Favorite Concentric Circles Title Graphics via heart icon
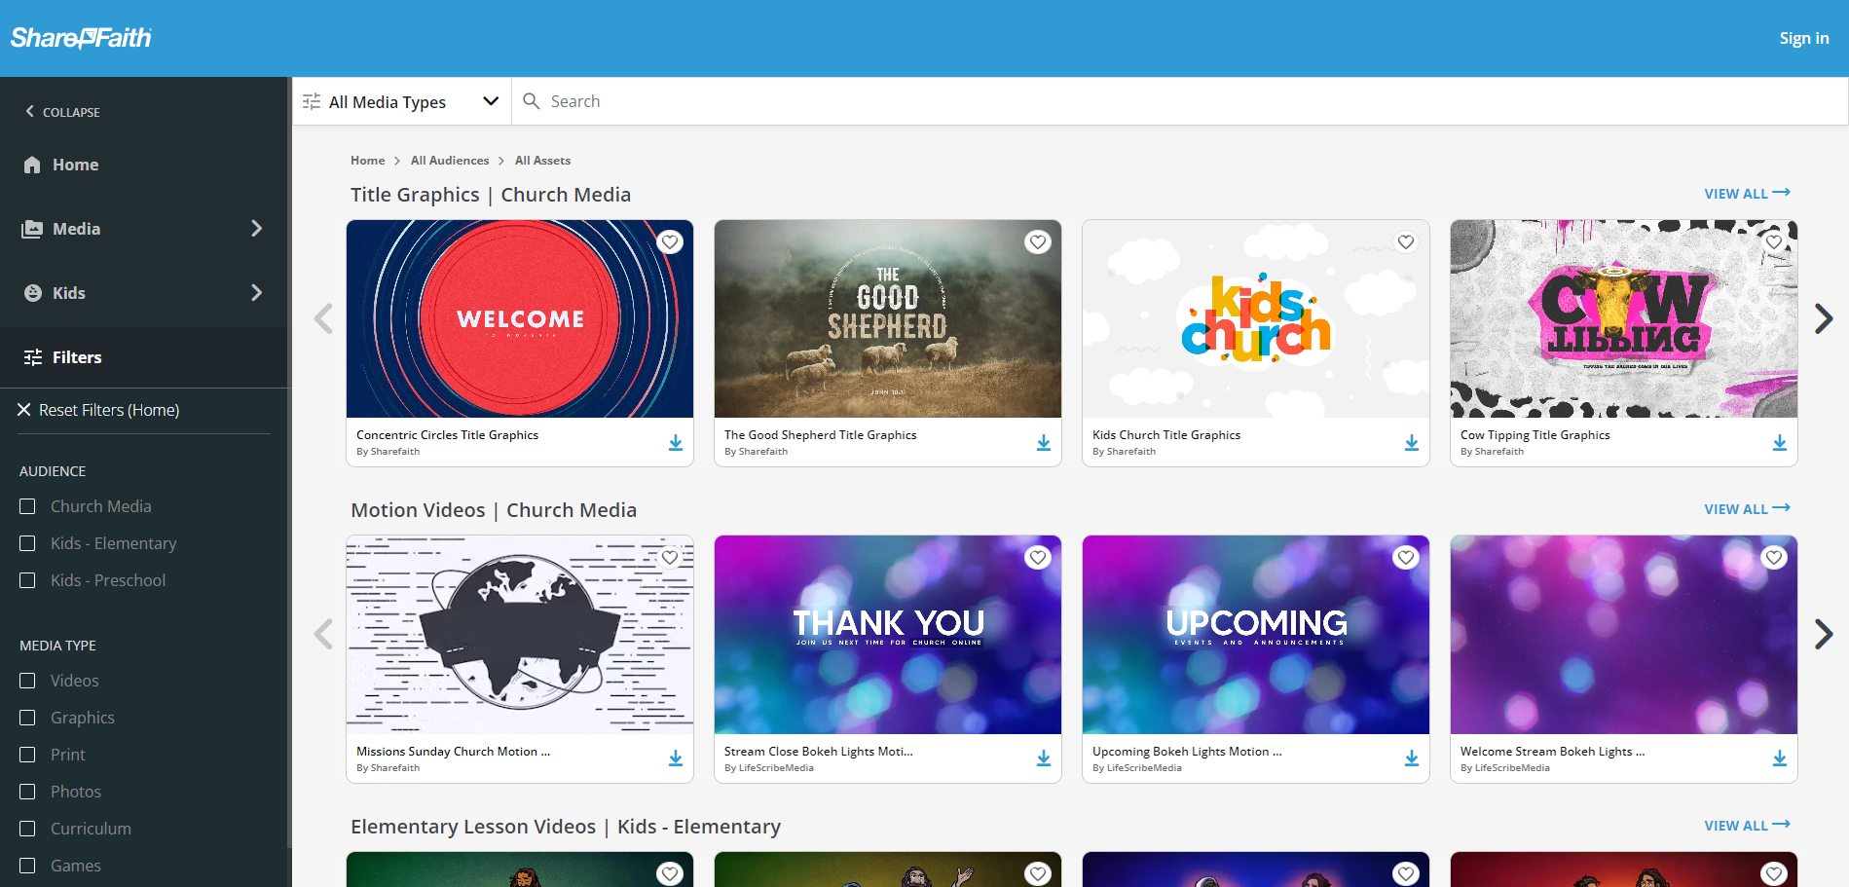Viewport: 1849px width, 887px height. pos(670,242)
